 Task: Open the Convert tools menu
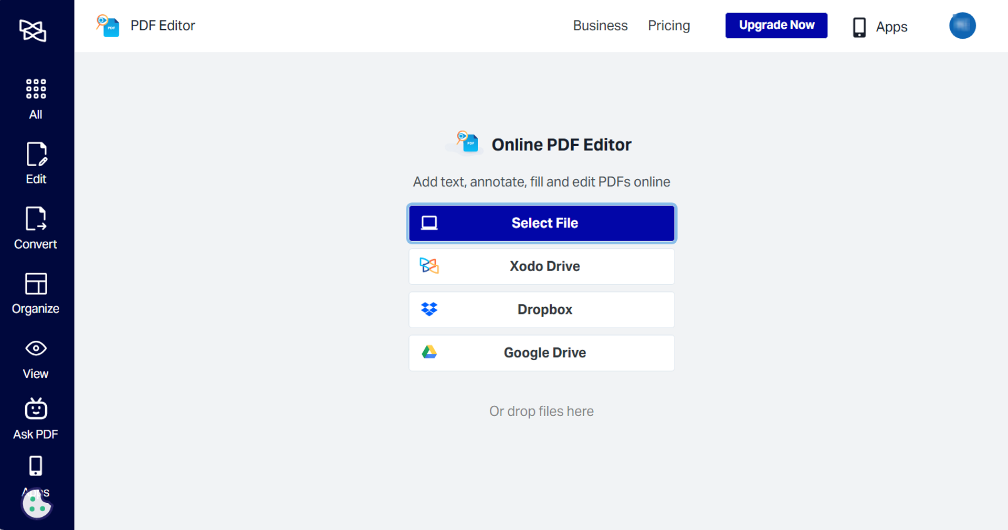(x=36, y=228)
